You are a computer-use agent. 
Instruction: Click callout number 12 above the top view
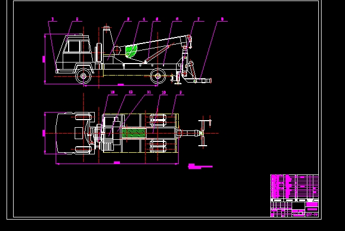tap(131, 92)
